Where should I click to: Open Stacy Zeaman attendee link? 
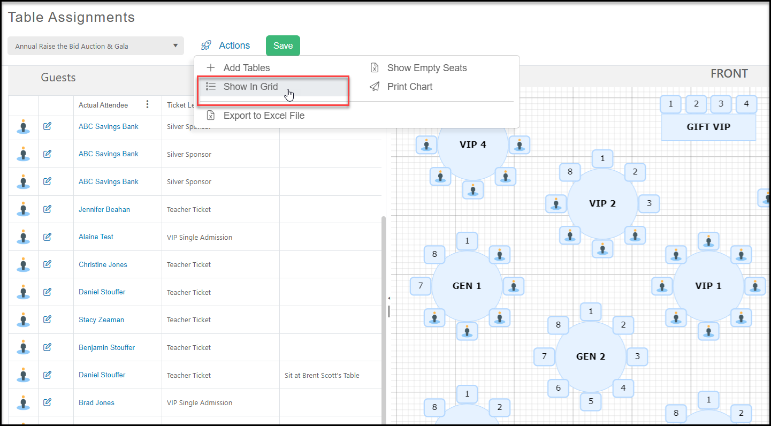(101, 319)
